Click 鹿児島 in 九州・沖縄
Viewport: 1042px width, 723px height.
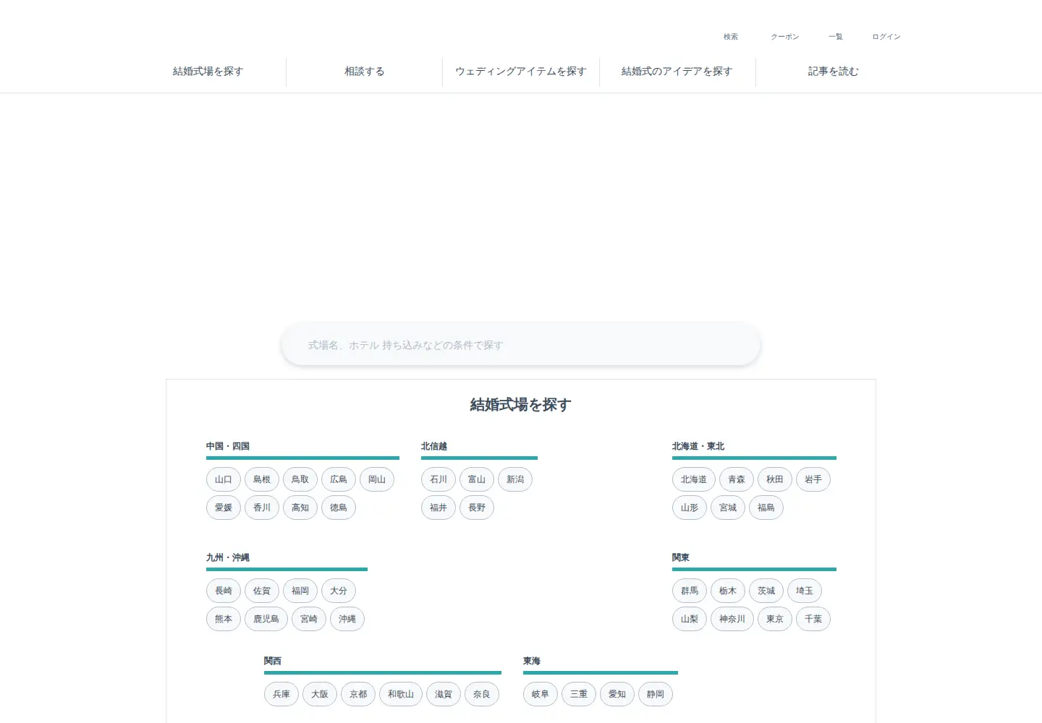point(266,619)
